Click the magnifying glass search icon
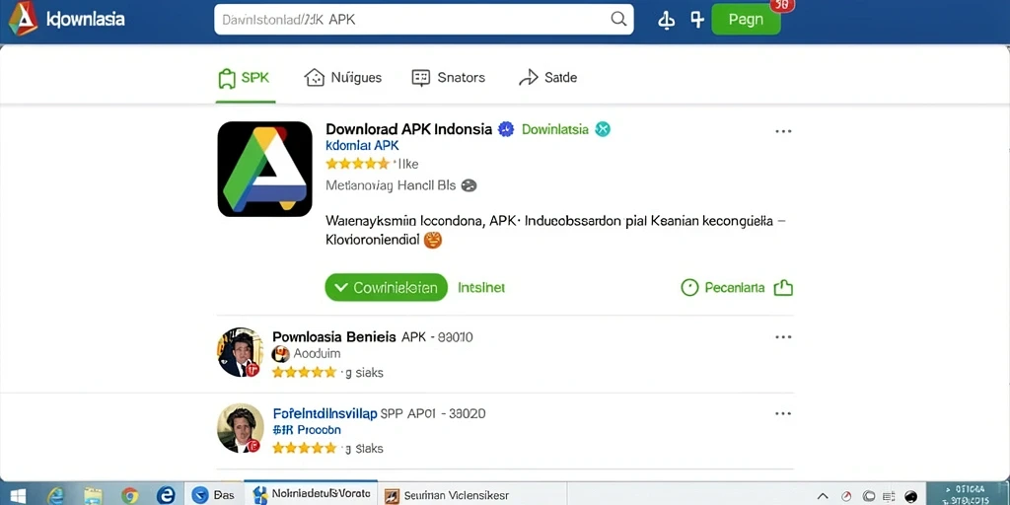This screenshot has height=505, width=1010. click(617, 20)
